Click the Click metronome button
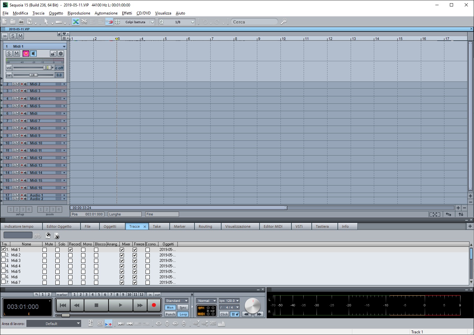The image size is (474, 335). pyautogui.click(x=224, y=314)
